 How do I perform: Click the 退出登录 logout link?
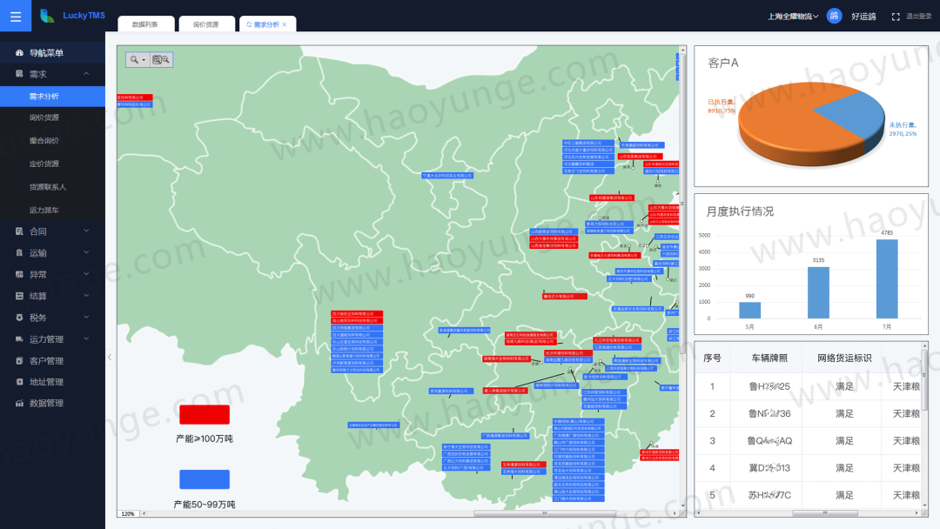click(x=918, y=17)
